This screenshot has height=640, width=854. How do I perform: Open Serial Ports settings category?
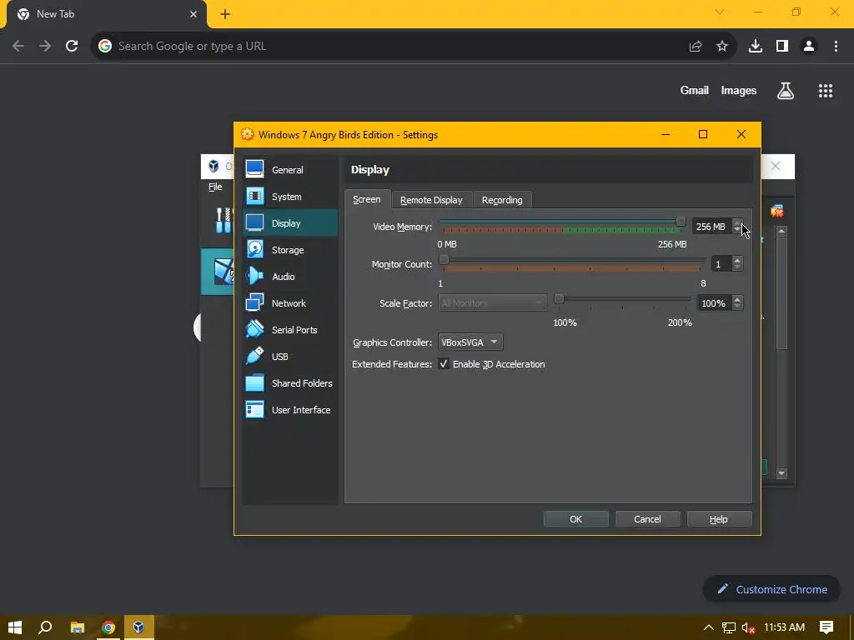(x=289, y=330)
